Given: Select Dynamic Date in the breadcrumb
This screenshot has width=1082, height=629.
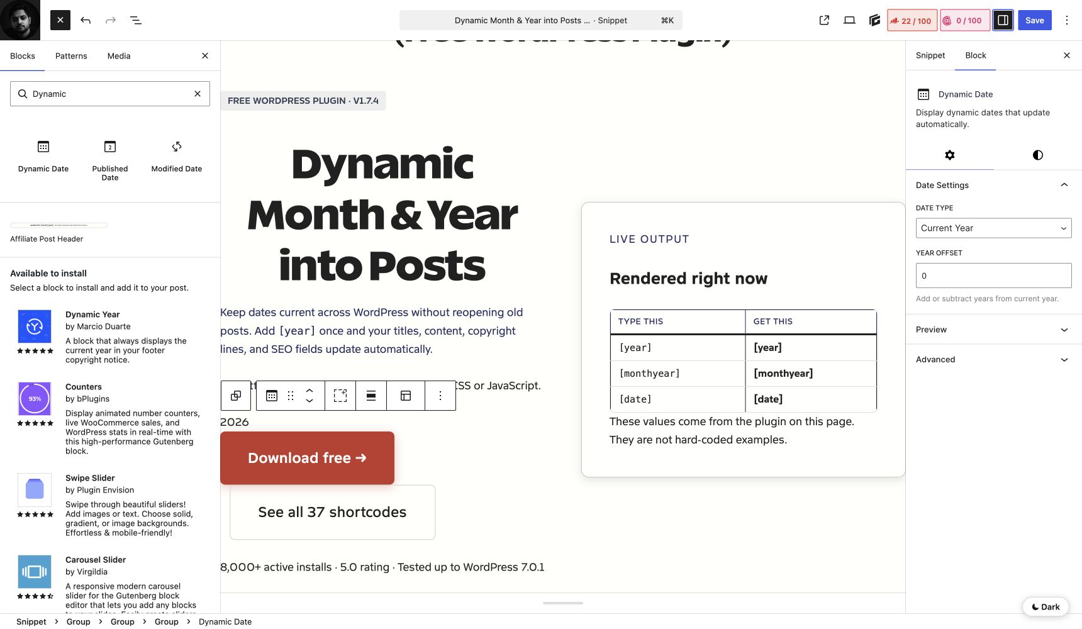Looking at the screenshot, I should point(225,621).
